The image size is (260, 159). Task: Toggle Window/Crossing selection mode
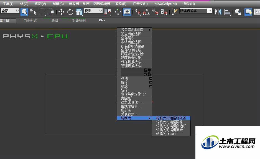point(50,12)
